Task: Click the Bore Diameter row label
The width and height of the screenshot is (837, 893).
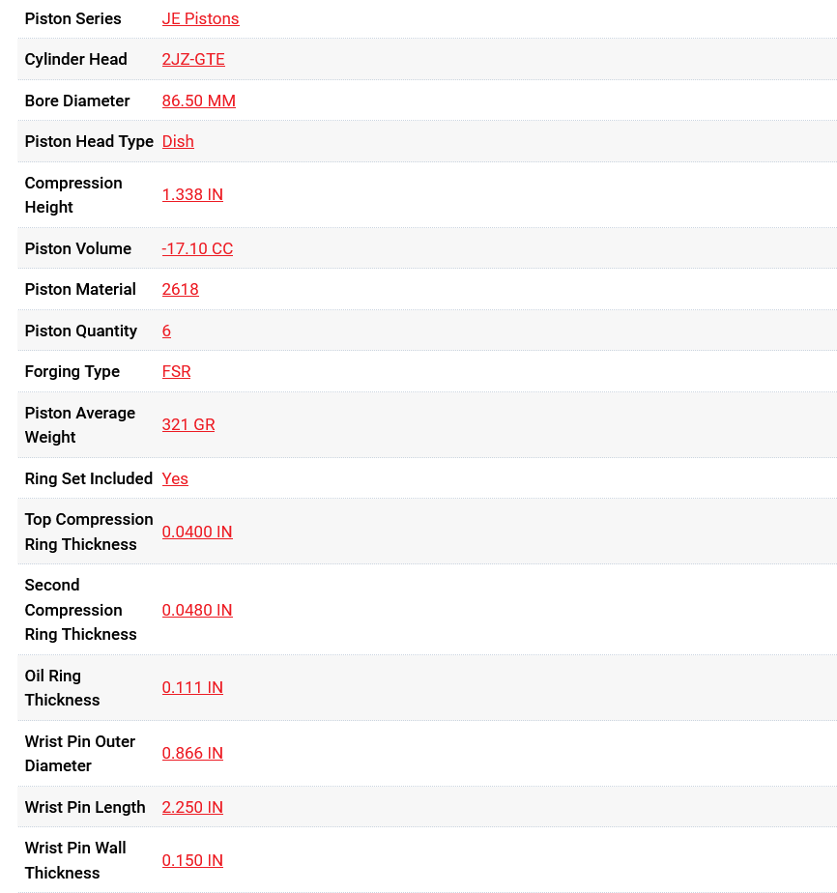Action: pos(77,101)
